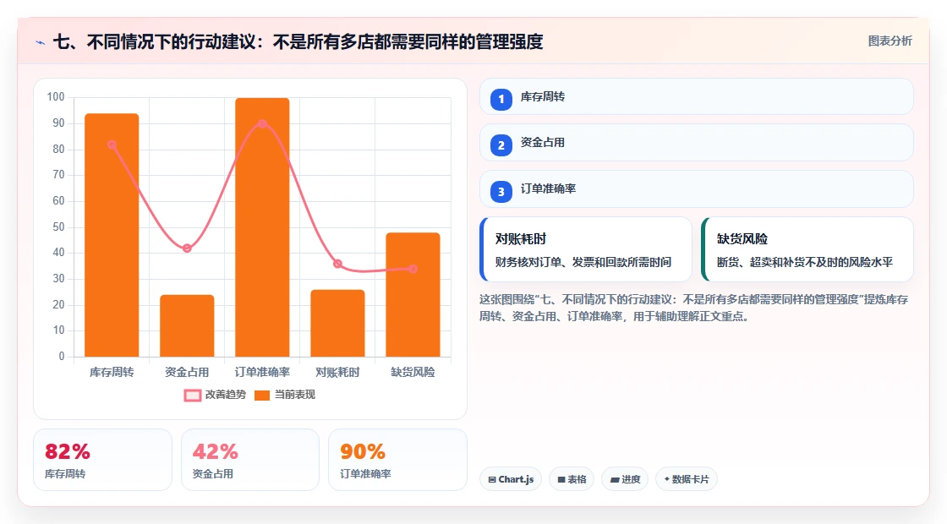
Task: Click the trend line point above 资金占用
Action: [187, 248]
